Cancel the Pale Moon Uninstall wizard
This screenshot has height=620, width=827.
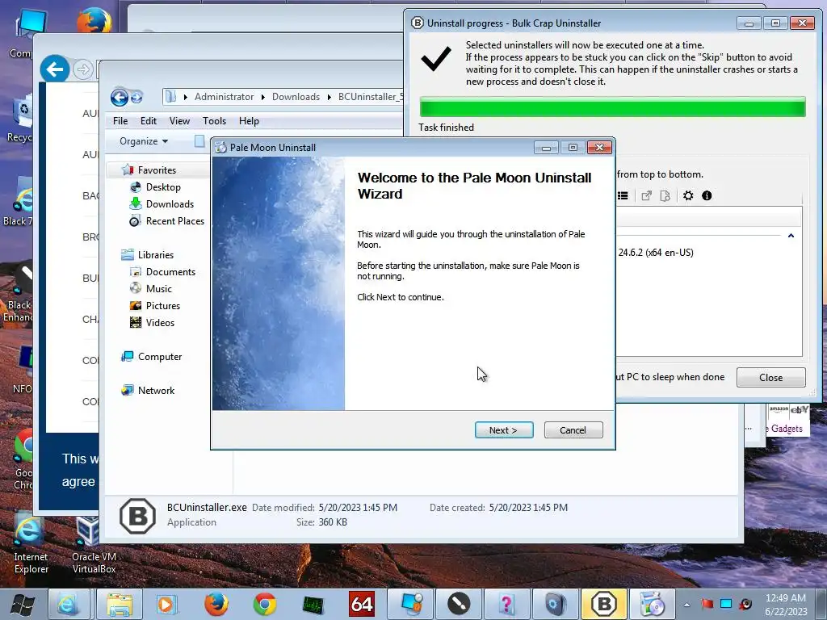573,430
